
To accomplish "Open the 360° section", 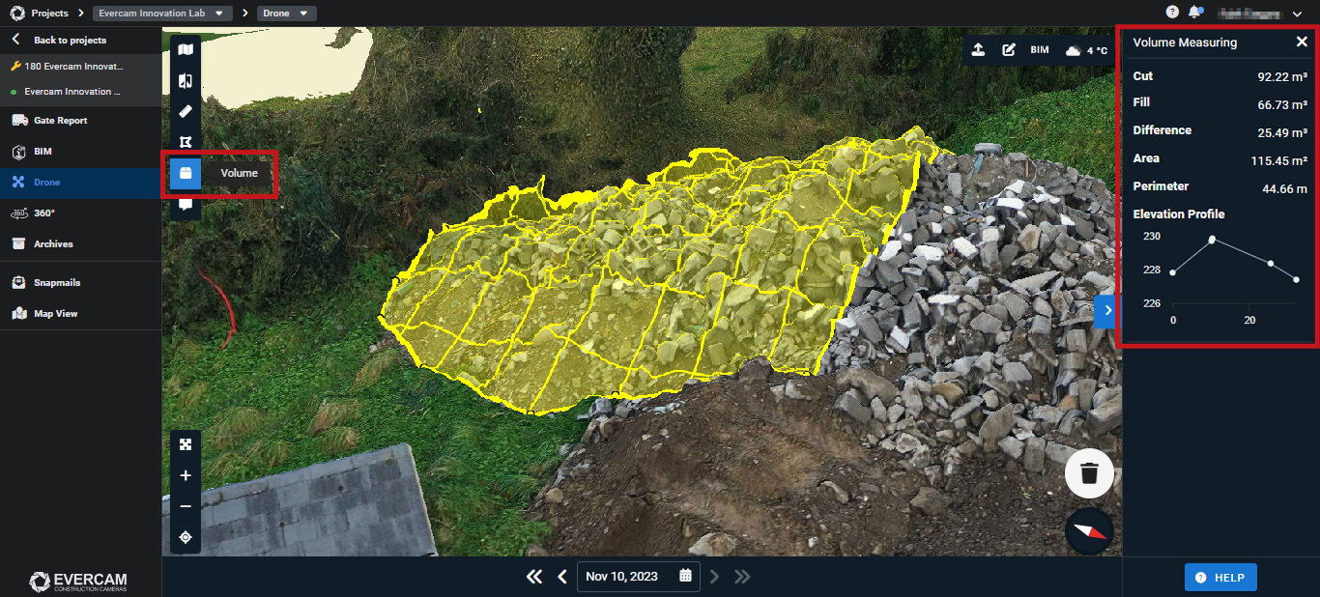I will tap(80, 213).
